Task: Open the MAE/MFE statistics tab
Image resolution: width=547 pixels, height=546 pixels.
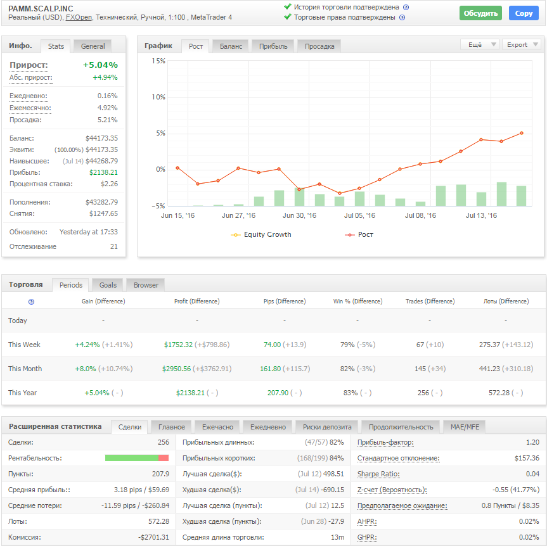Action: pos(465,427)
